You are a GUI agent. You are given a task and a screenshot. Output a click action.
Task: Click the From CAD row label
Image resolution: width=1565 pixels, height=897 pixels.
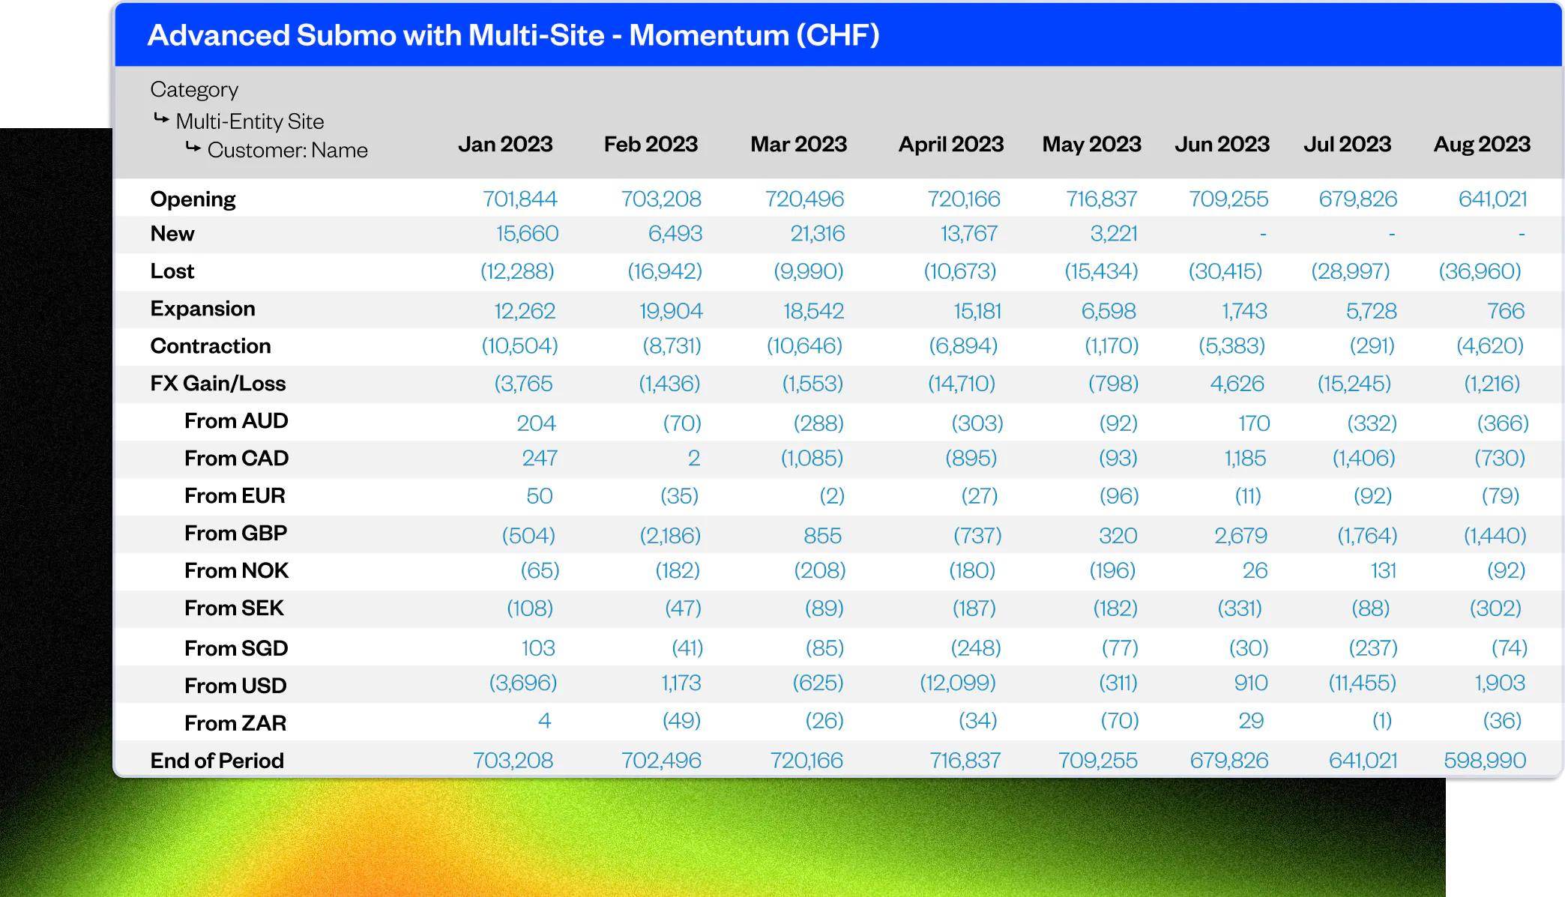pos(237,459)
